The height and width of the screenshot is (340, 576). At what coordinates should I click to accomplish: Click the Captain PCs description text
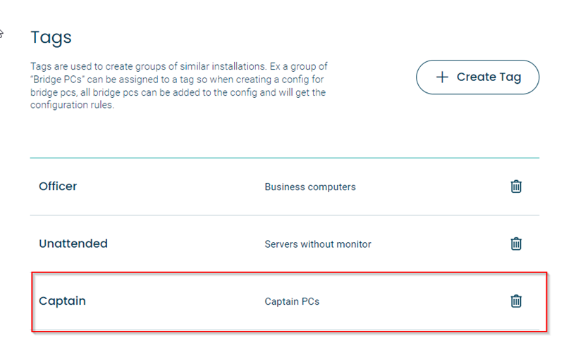pos(292,301)
